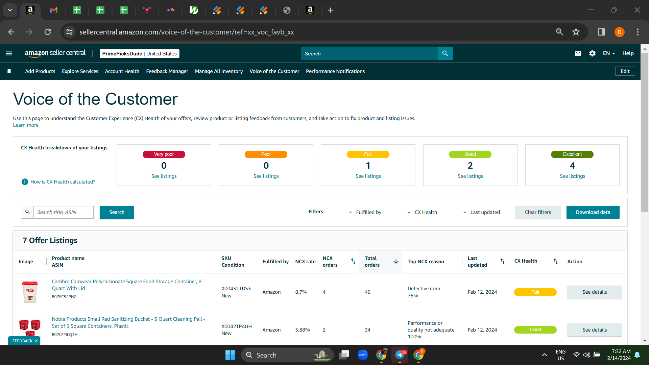649x365 pixels.
Task: Open Windows Start menu
Action: point(230,355)
